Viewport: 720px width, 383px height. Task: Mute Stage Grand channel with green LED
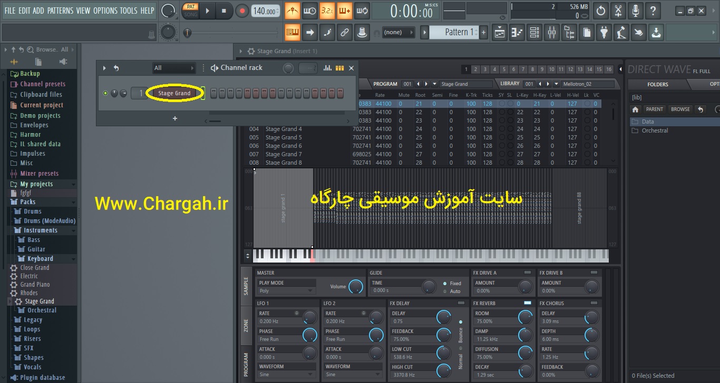pos(105,93)
